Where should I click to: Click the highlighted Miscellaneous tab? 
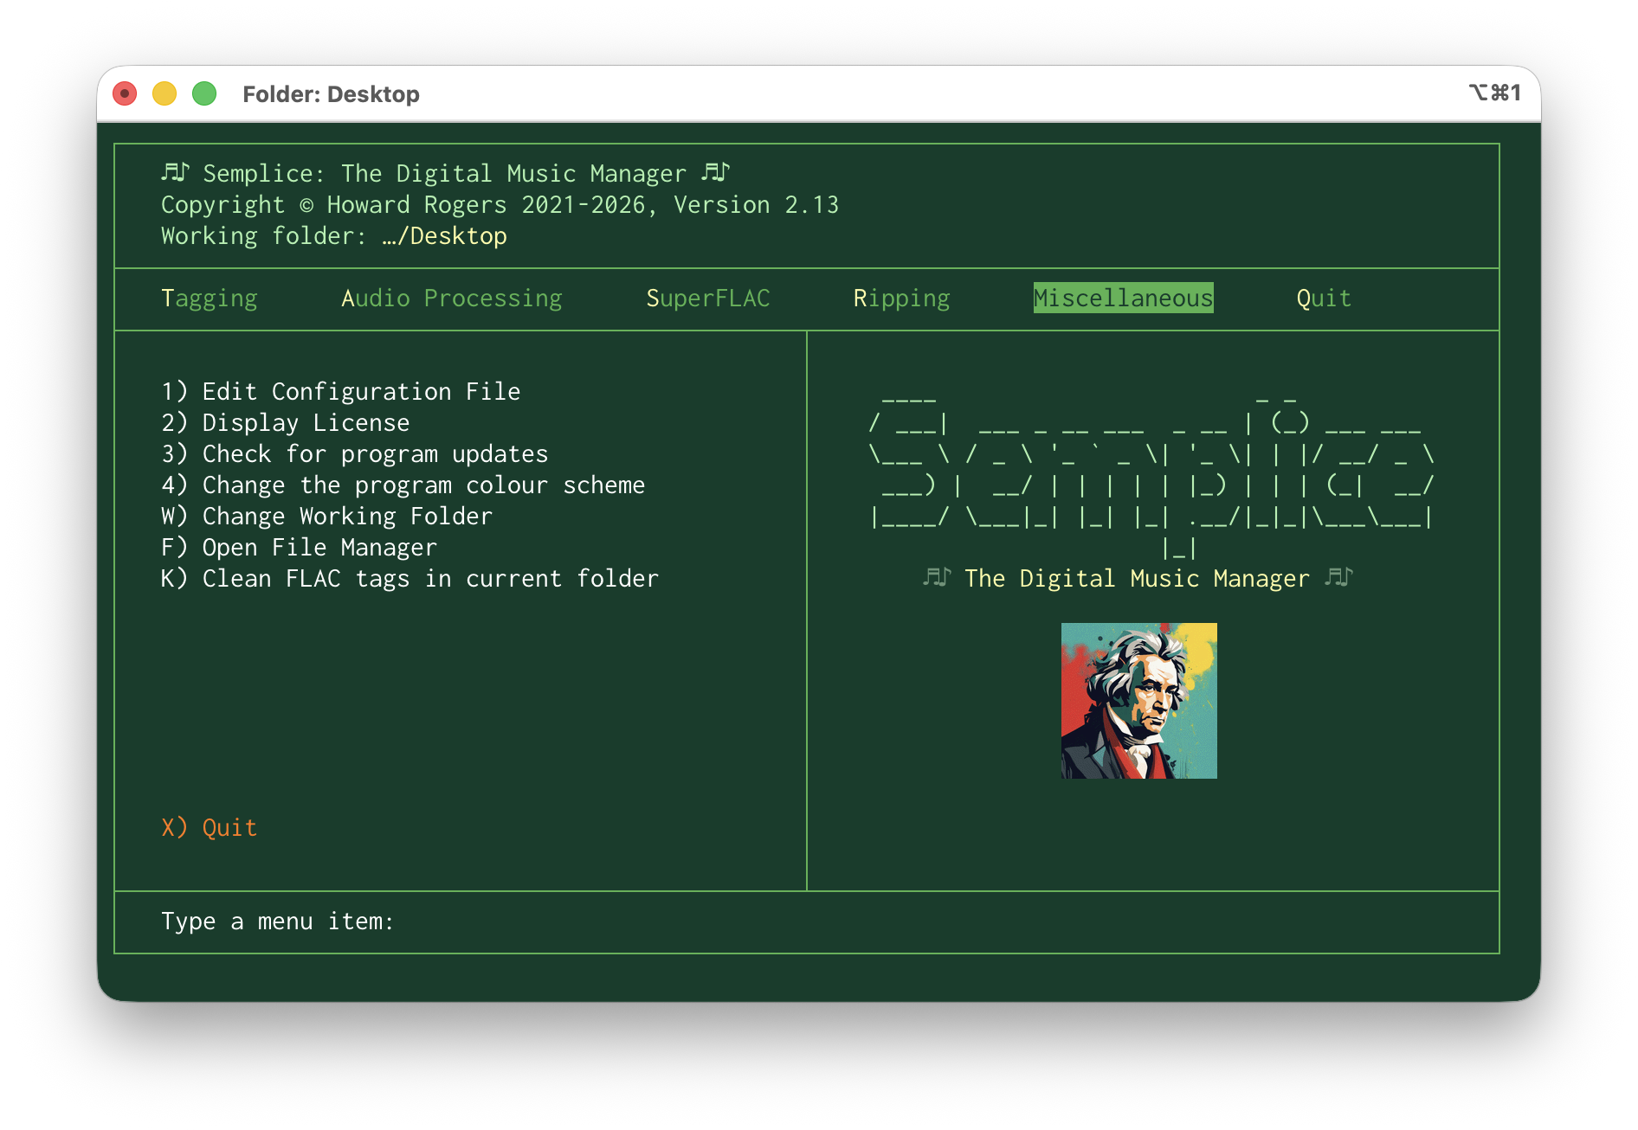(x=1123, y=299)
